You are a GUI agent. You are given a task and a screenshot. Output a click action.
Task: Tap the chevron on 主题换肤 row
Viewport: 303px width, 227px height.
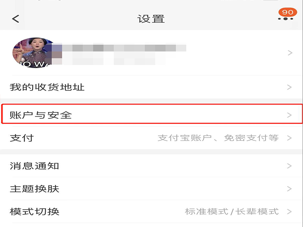(x=289, y=188)
